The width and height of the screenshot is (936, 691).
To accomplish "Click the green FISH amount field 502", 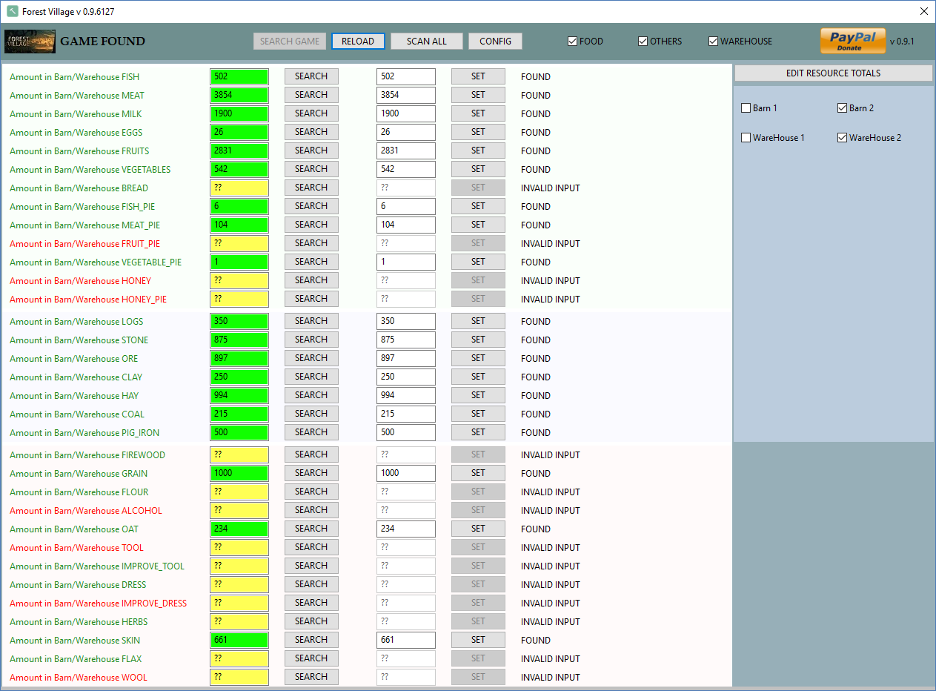I will (239, 76).
